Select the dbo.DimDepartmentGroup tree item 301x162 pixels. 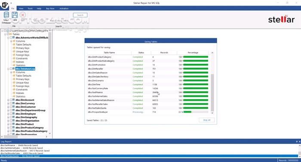[31, 110]
